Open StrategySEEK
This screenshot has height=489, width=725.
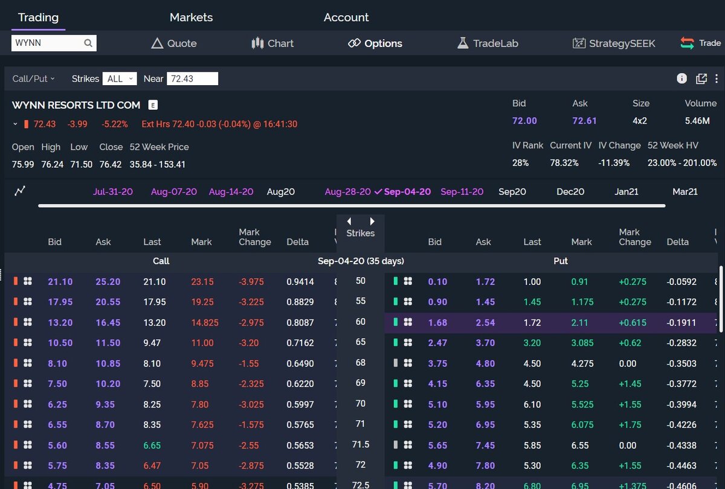point(614,43)
